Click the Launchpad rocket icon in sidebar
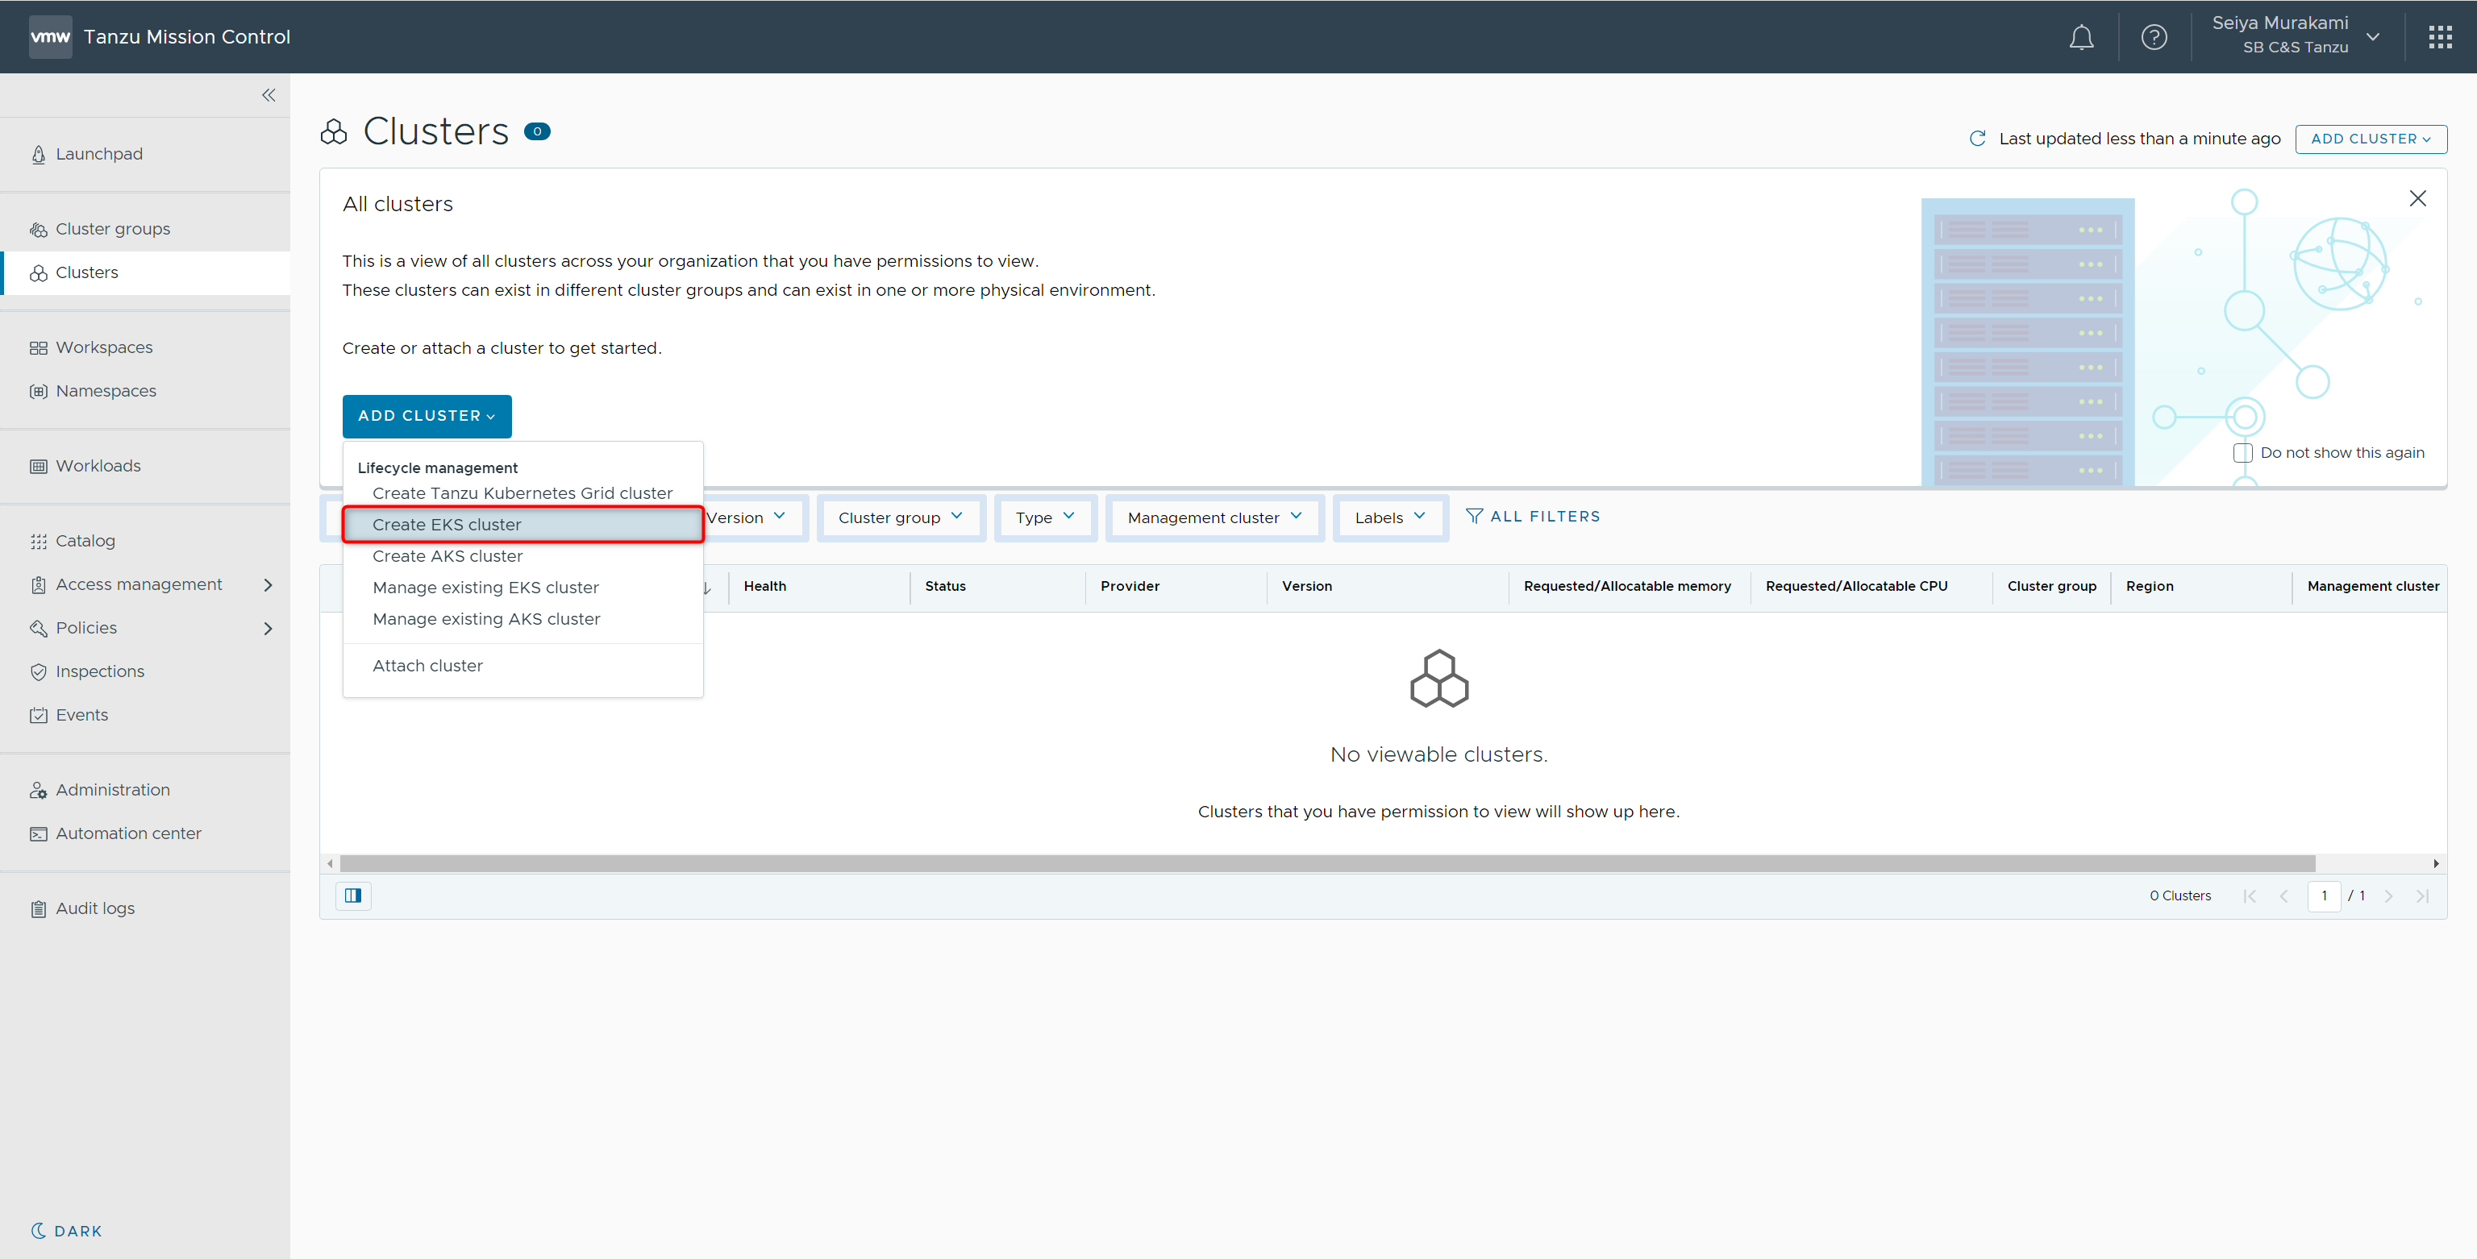2477x1259 pixels. 39,155
